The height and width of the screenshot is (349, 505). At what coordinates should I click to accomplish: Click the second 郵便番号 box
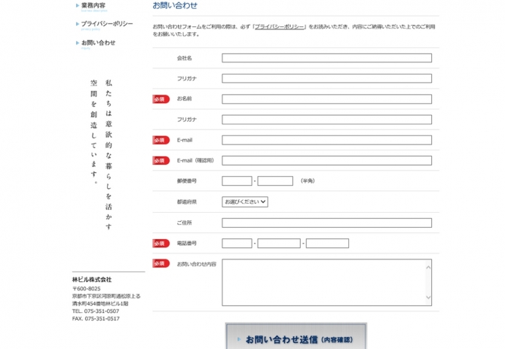[275, 181]
